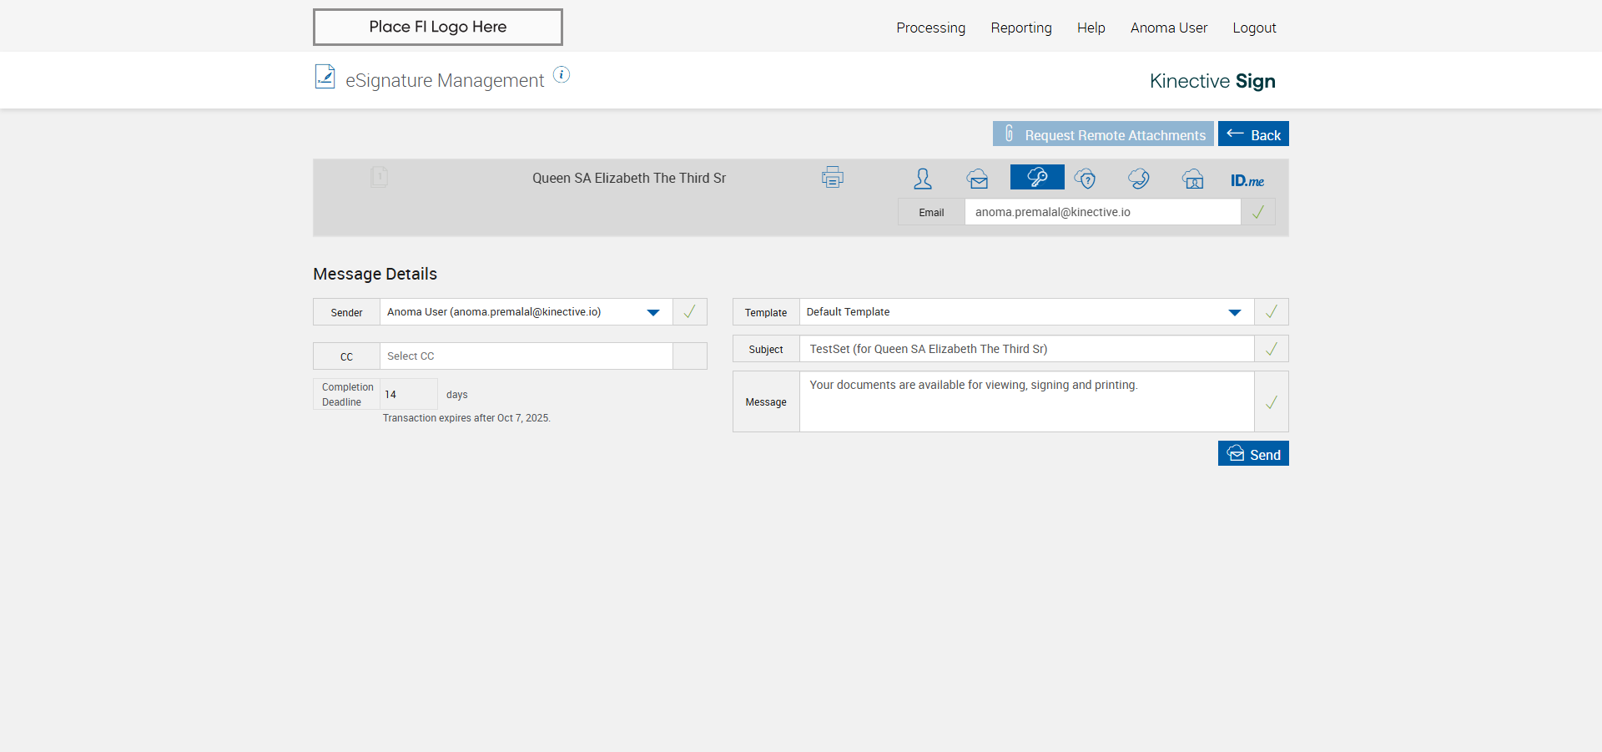Click the Completion Deadline days field
1602x752 pixels.
(x=409, y=394)
